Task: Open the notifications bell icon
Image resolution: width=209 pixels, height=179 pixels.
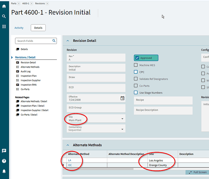Action: (4, 171)
